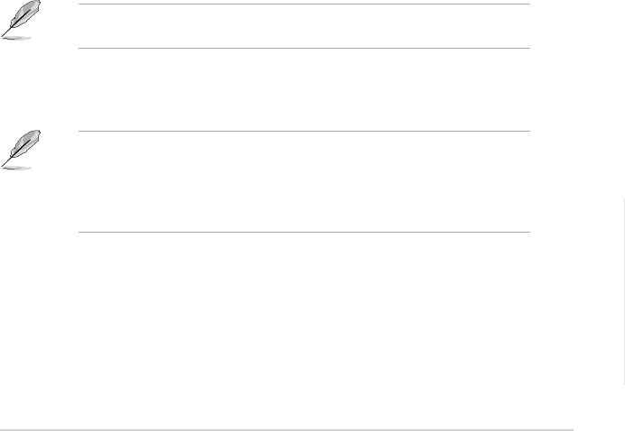Click the quill tip of the top feather

click(5, 35)
